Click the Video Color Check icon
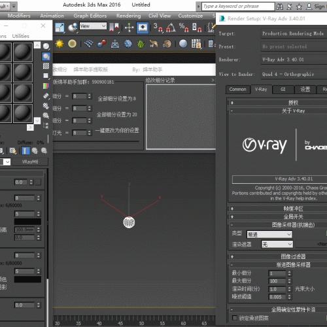Screen dimensions: 327x327 pos(46,86)
